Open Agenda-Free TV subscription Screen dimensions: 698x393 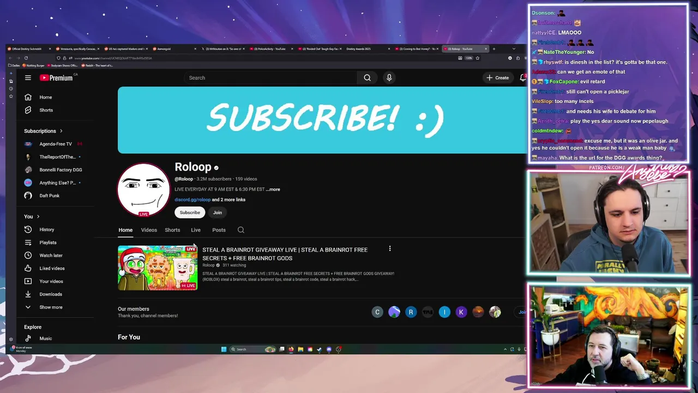[x=55, y=144]
